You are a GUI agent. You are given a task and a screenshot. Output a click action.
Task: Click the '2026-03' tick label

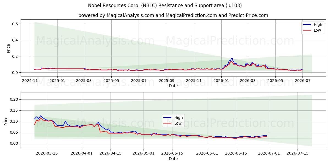[x=248, y=81]
